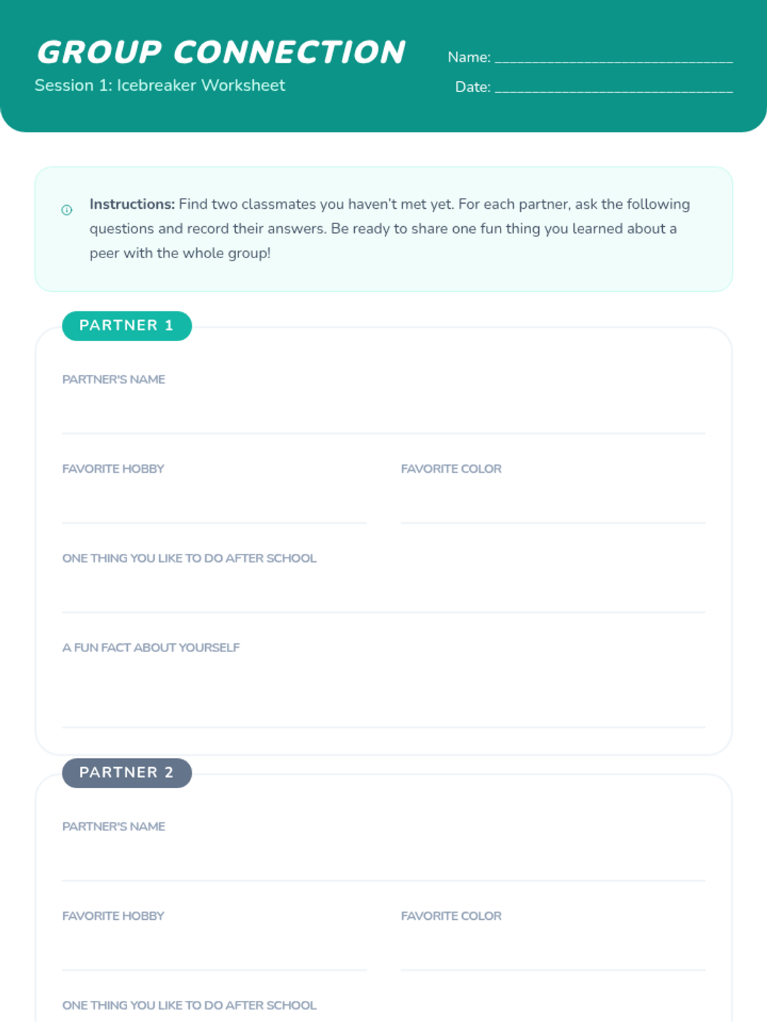
Task: Select the Partner 1 teal badge
Action: (127, 326)
